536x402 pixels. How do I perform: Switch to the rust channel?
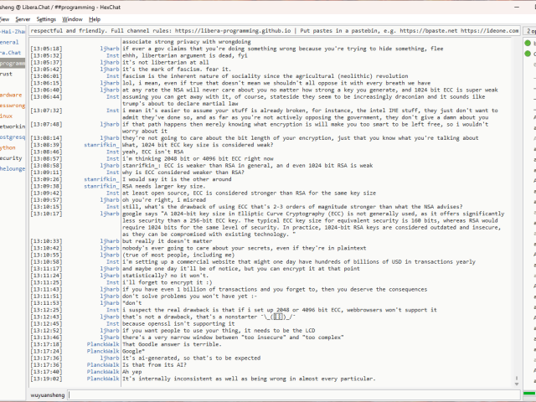click(7, 74)
